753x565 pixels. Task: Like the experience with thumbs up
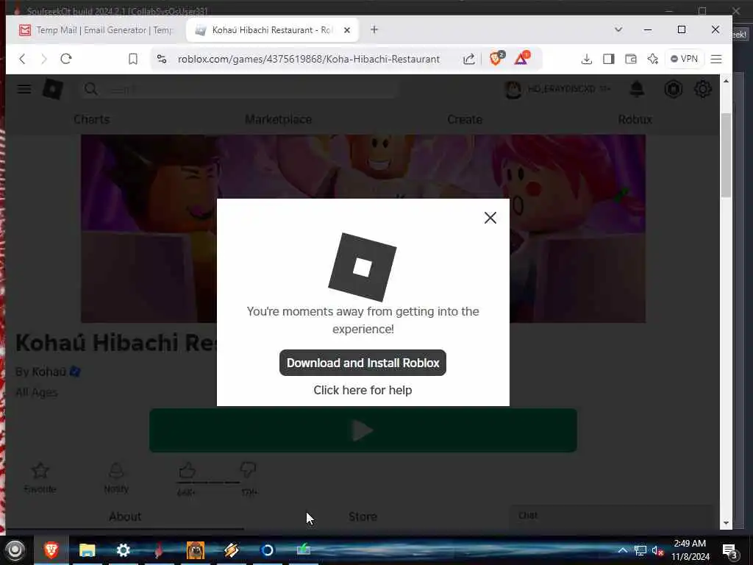pos(187,469)
